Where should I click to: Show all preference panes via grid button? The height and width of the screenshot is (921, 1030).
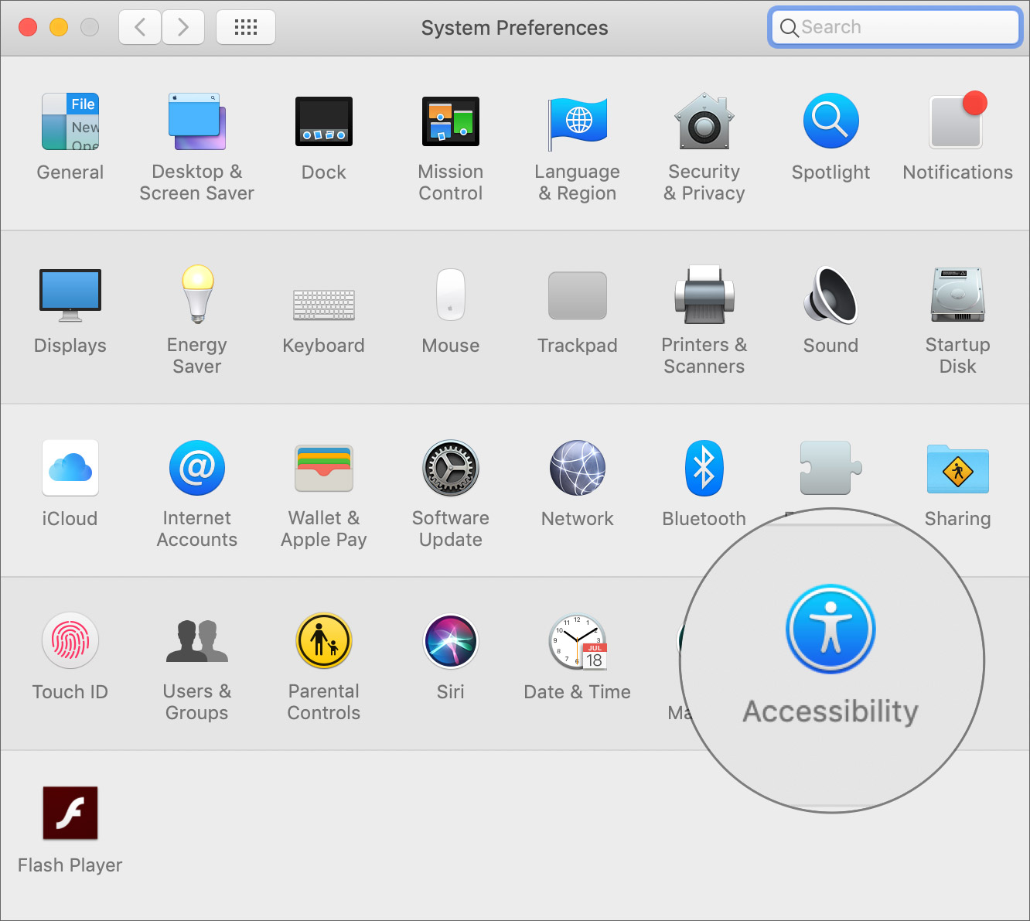(x=245, y=27)
